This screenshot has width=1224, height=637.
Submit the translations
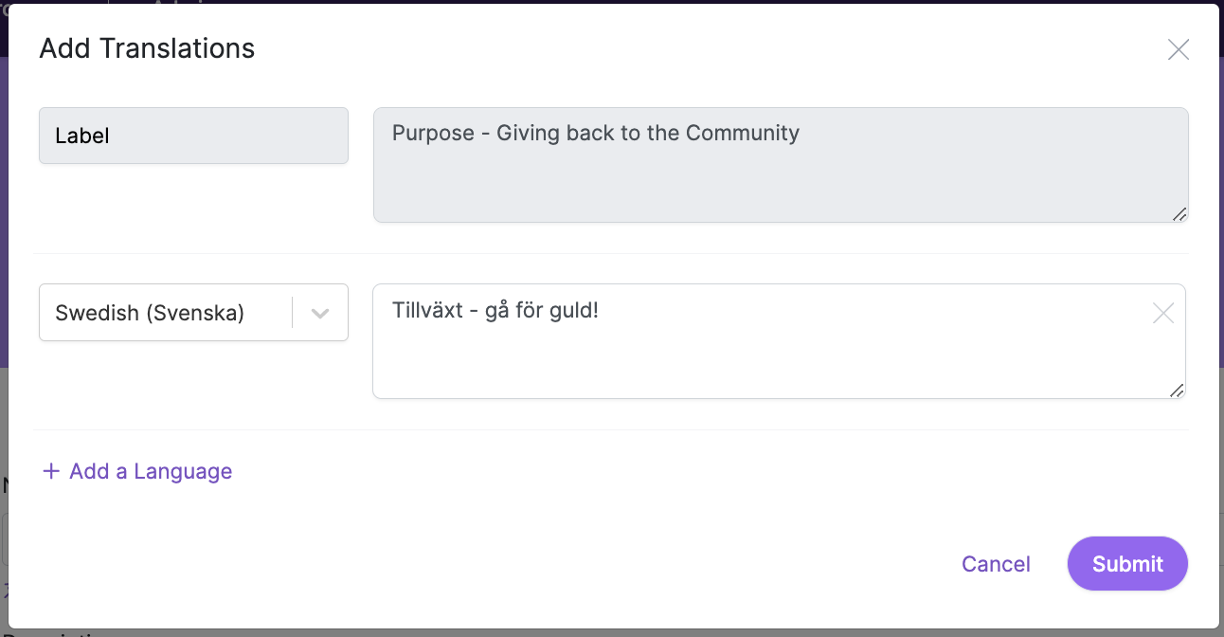click(x=1127, y=564)
